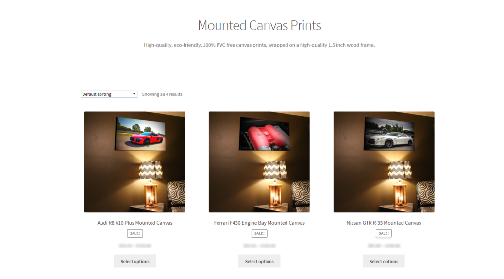Click the SALE! badge under Nissan GTR
The image size is (504, 279).
tap(384, 233)
